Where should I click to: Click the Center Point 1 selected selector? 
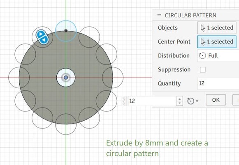tap(217, 42)
